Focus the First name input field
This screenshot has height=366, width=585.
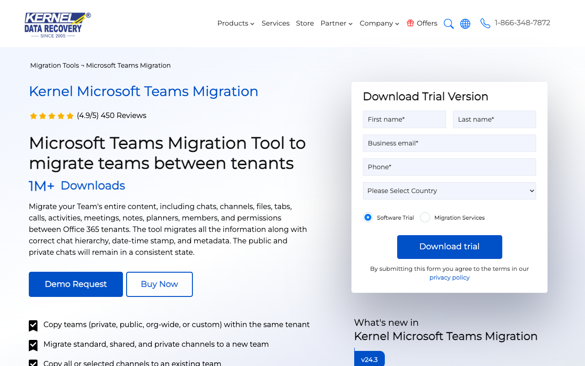(404, 119)
